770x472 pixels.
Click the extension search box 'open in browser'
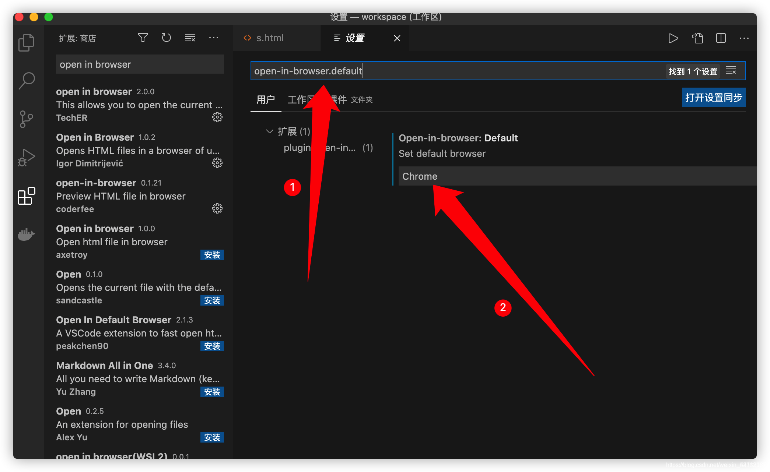click(140, 64)
